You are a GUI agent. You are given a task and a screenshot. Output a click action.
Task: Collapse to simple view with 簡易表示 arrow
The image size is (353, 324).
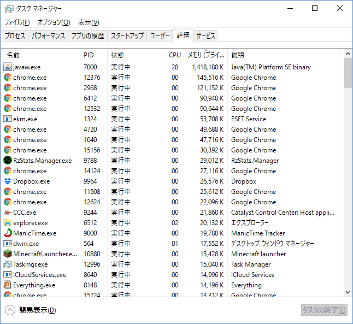click(x=10, y=310)
